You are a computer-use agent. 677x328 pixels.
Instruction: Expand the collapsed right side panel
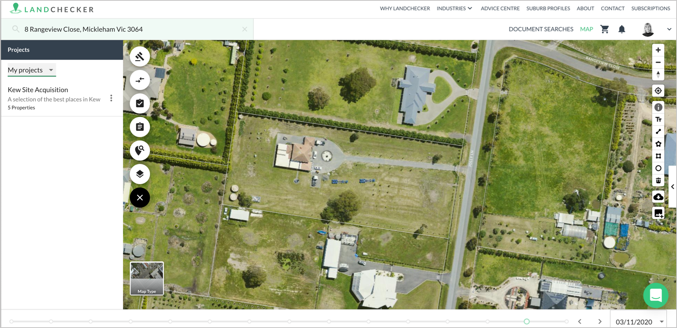tap(672, 187)
